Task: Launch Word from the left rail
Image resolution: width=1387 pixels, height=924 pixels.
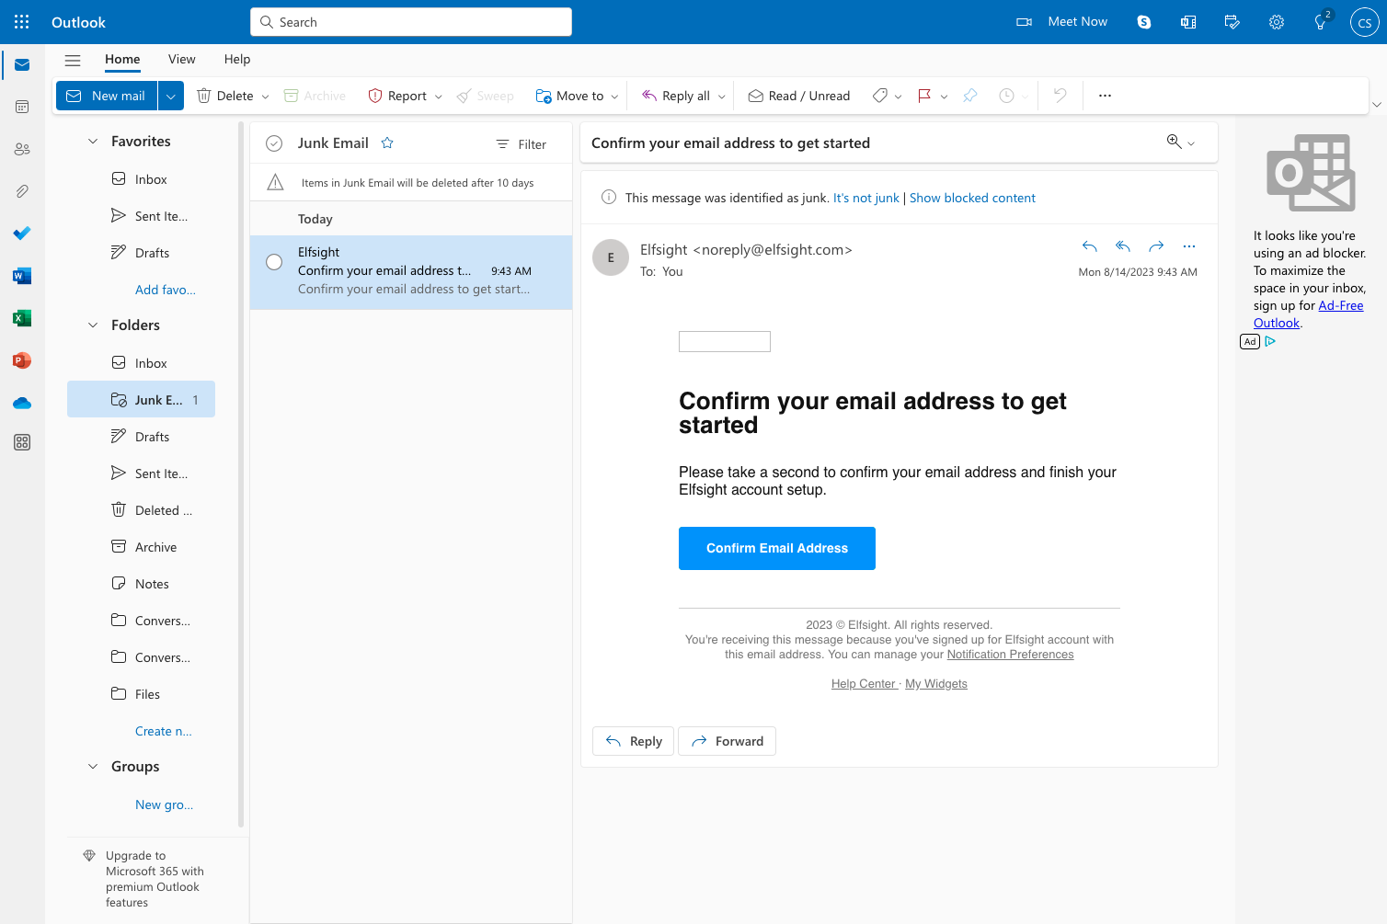Action: coord(22,276)
